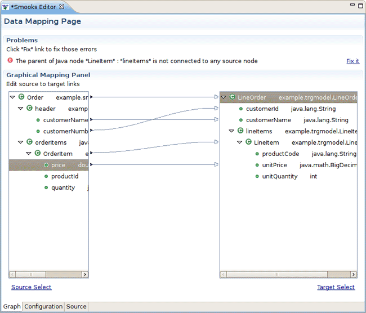Open the Source tab
This screenshot has height=313, width=366.
click(76, 307)
